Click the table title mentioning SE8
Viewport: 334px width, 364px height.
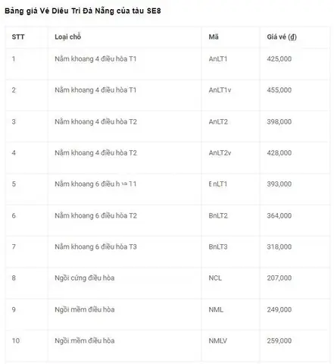click(83, 11)
